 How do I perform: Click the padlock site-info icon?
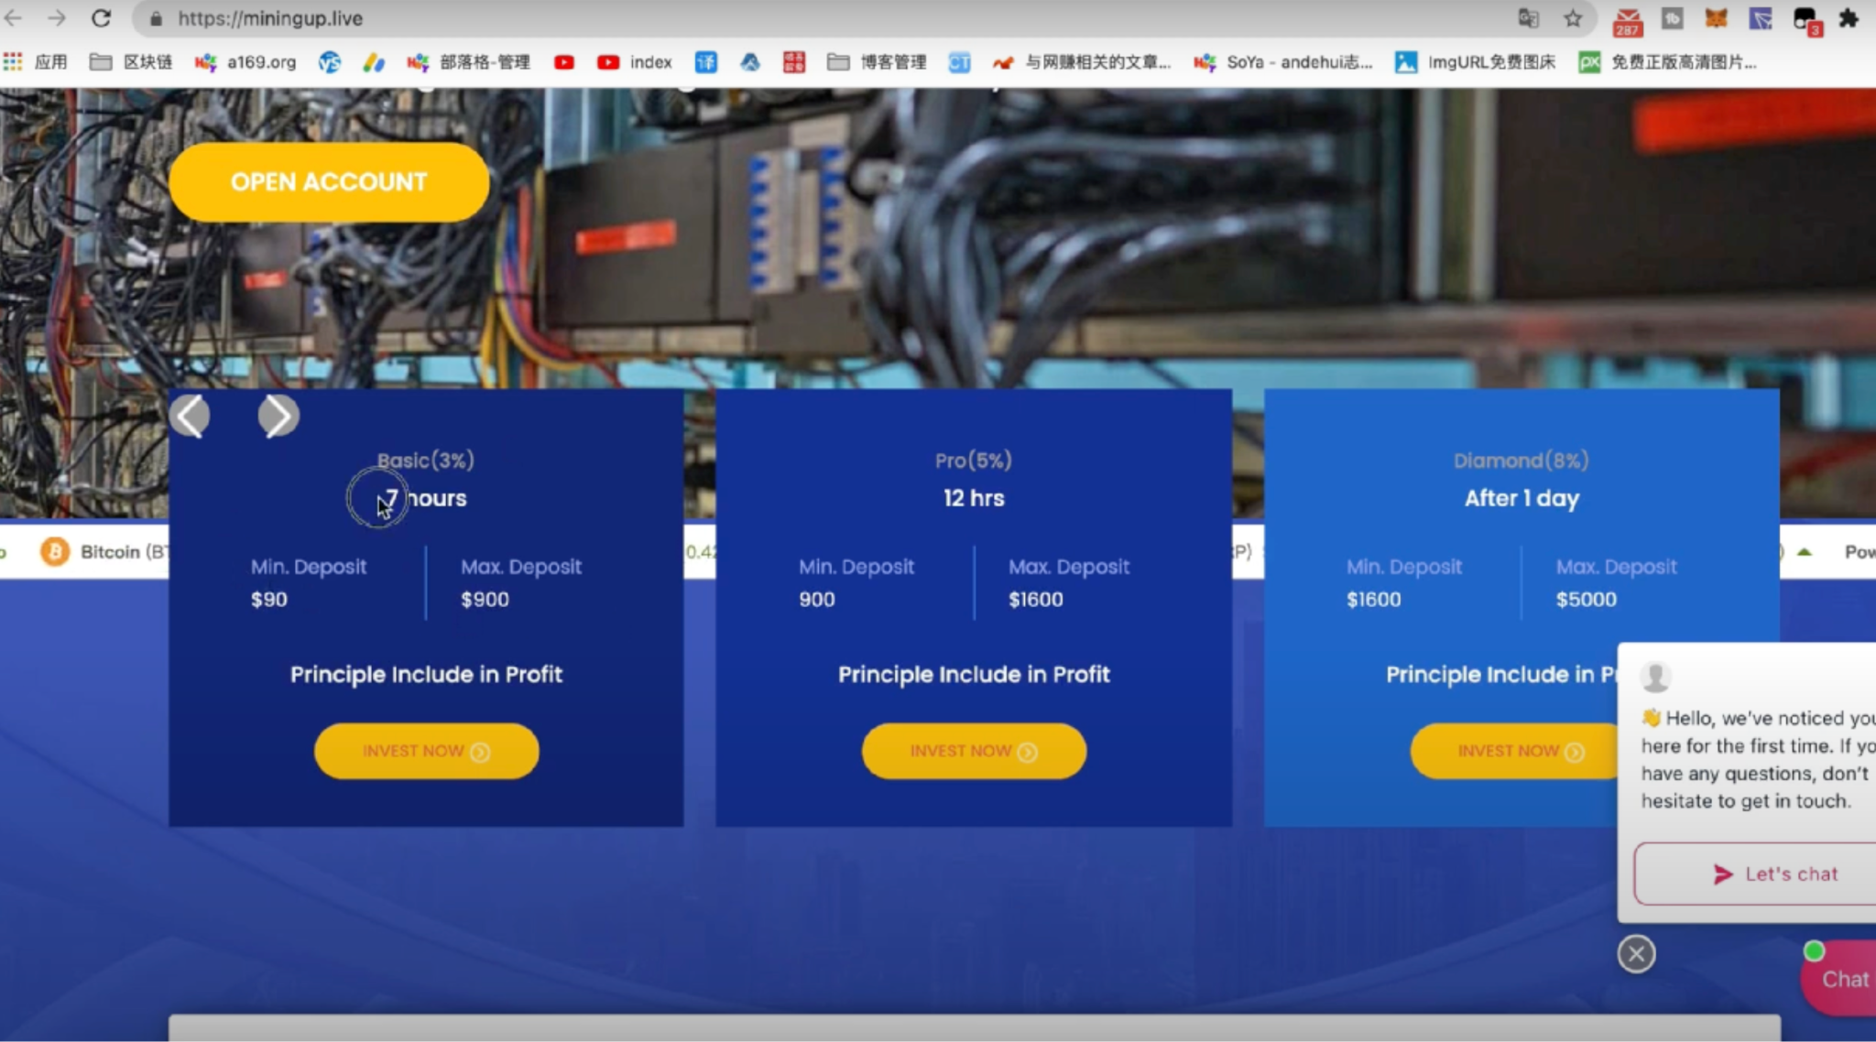point(156,18)
